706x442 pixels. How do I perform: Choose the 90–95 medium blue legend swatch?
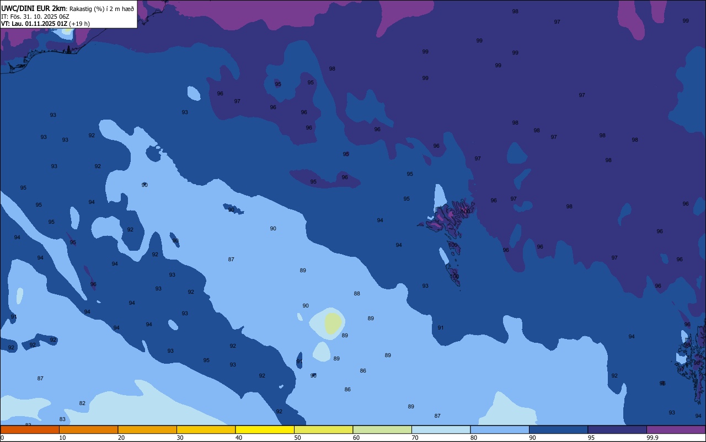558,429
